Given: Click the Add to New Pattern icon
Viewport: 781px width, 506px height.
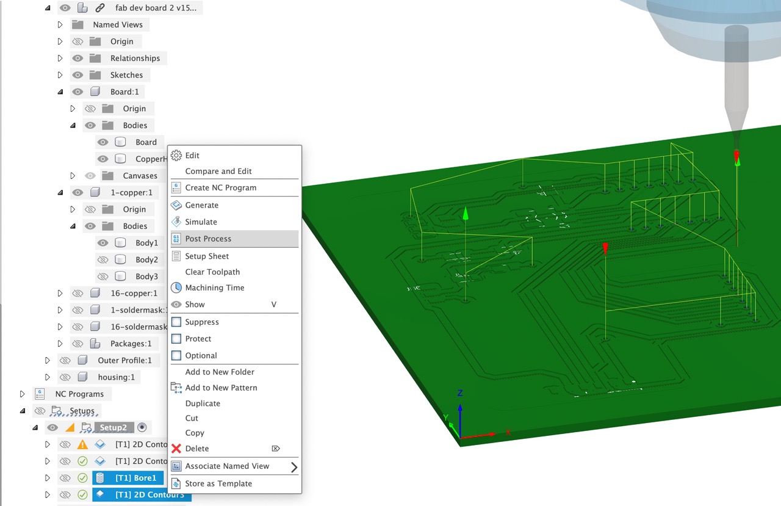Looking at the screenshot, I should tap(176, 388).
